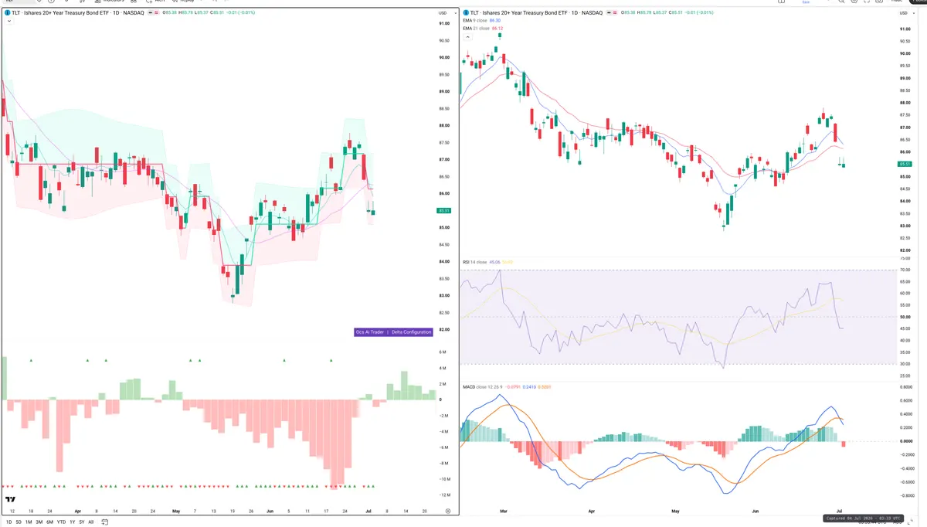927x527 pixels.
Task: Click the TradingView logo in the left chart
Action: point(10,500)
